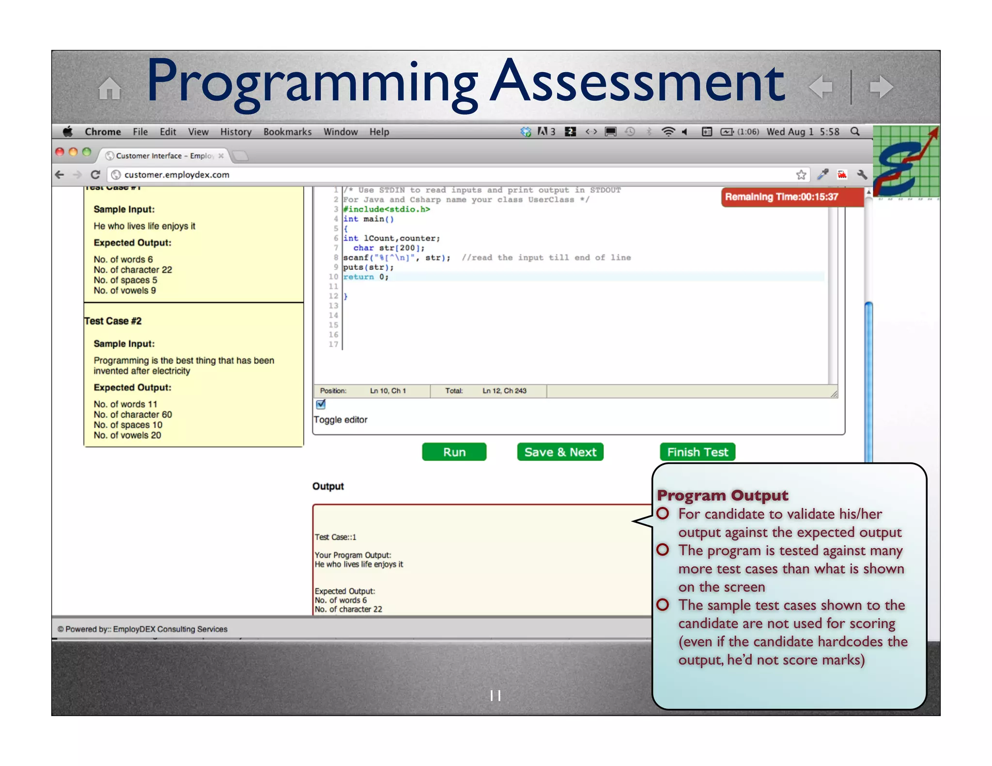Open the View menu
Screen dimensions: 992x766
tap(198, 132)
